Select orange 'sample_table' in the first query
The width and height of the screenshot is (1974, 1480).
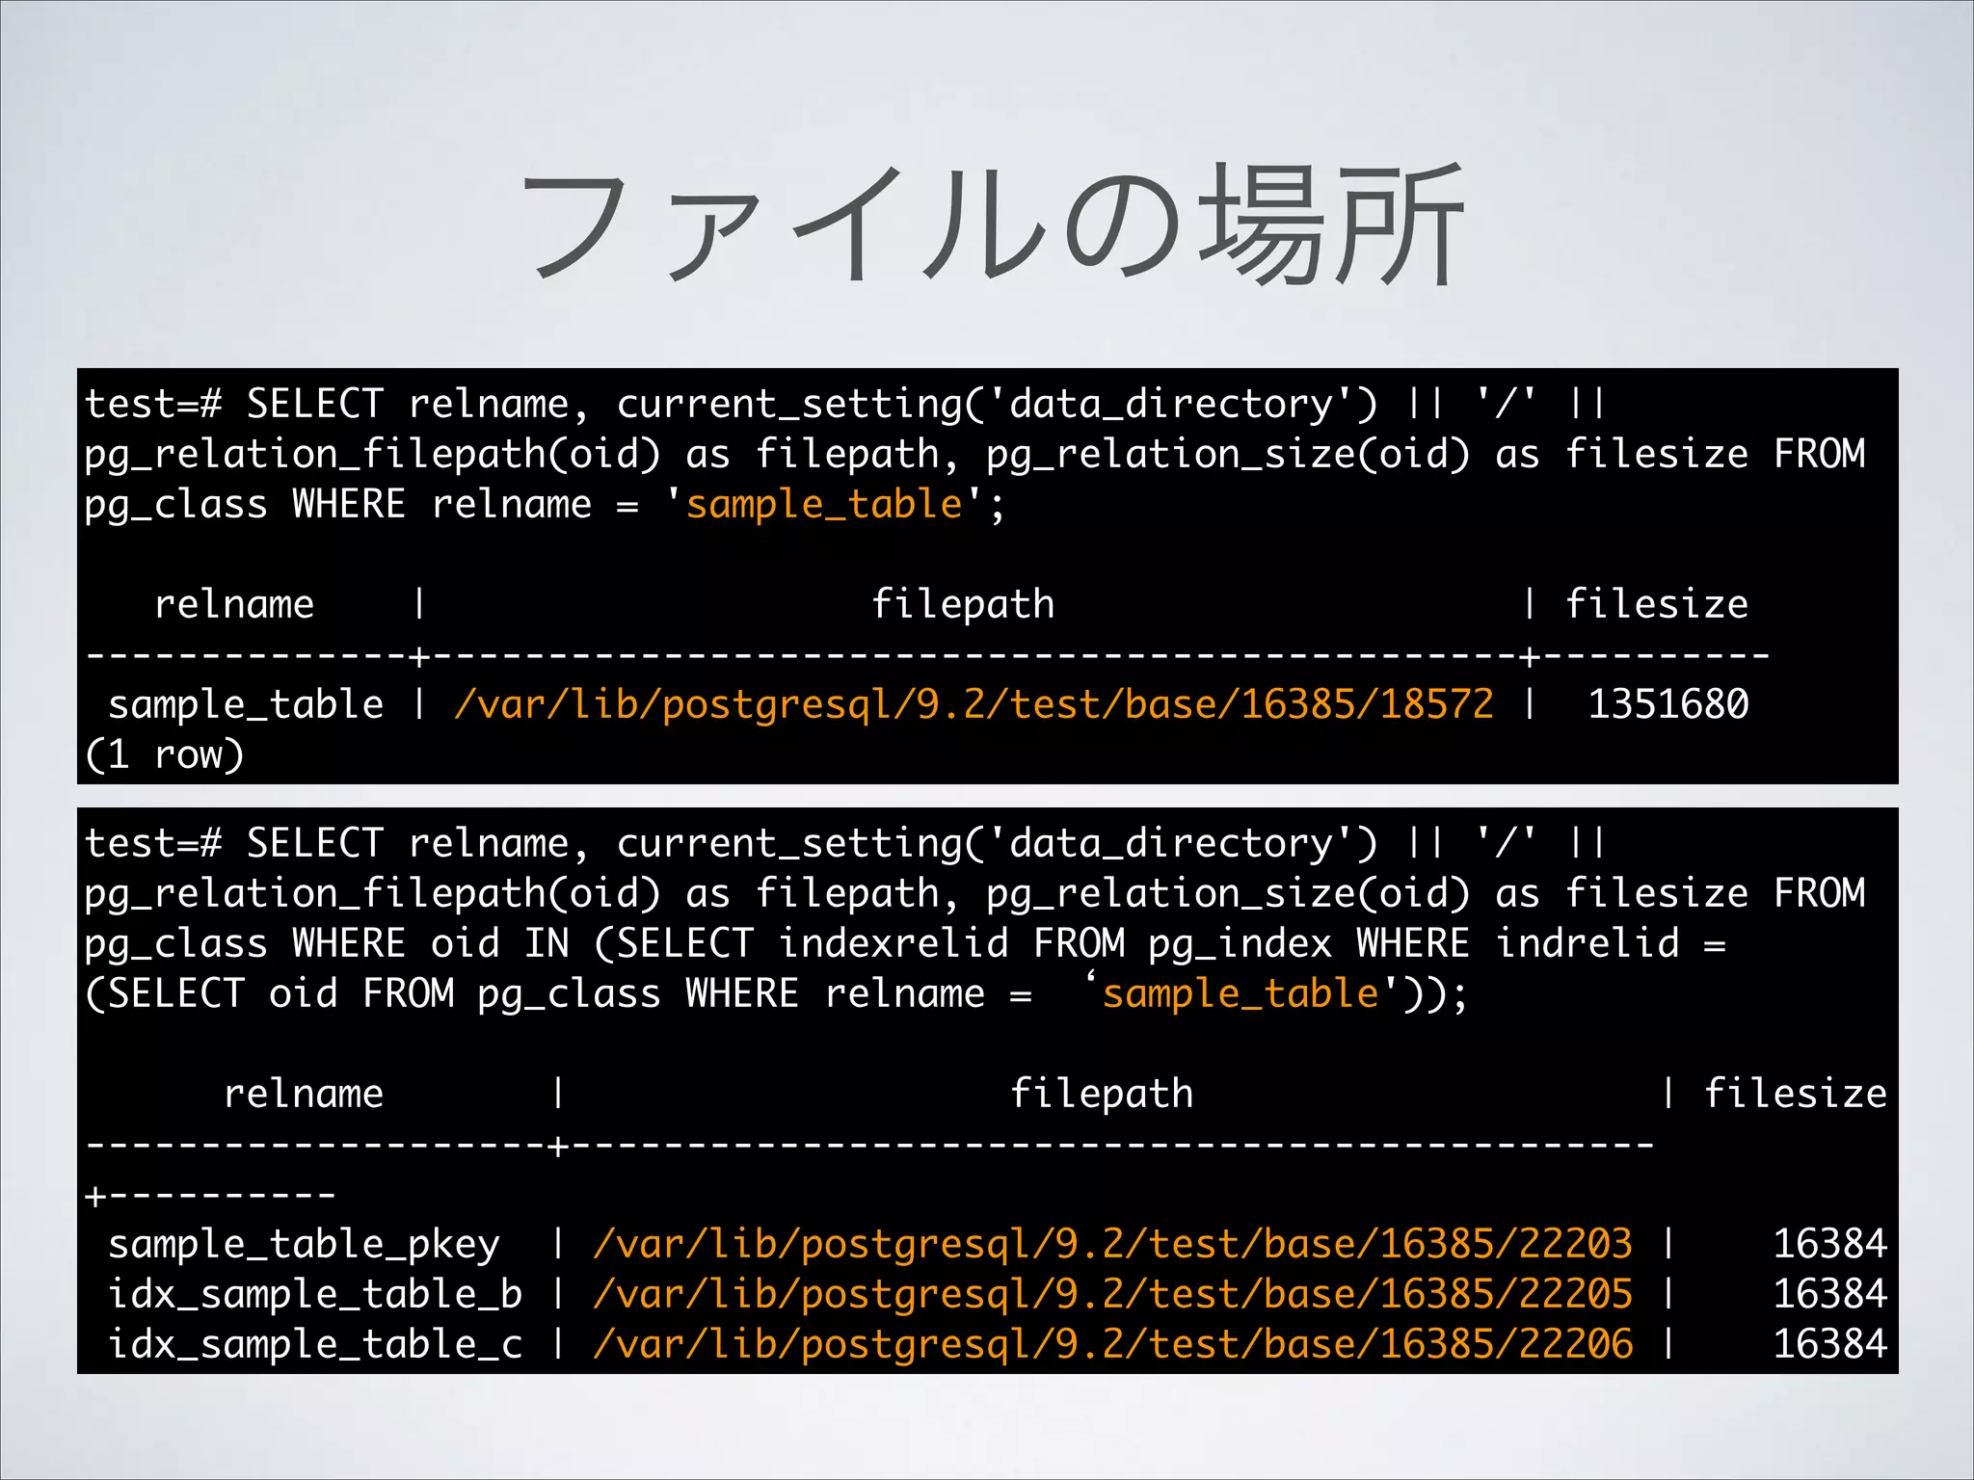click(x=824, y=504)
